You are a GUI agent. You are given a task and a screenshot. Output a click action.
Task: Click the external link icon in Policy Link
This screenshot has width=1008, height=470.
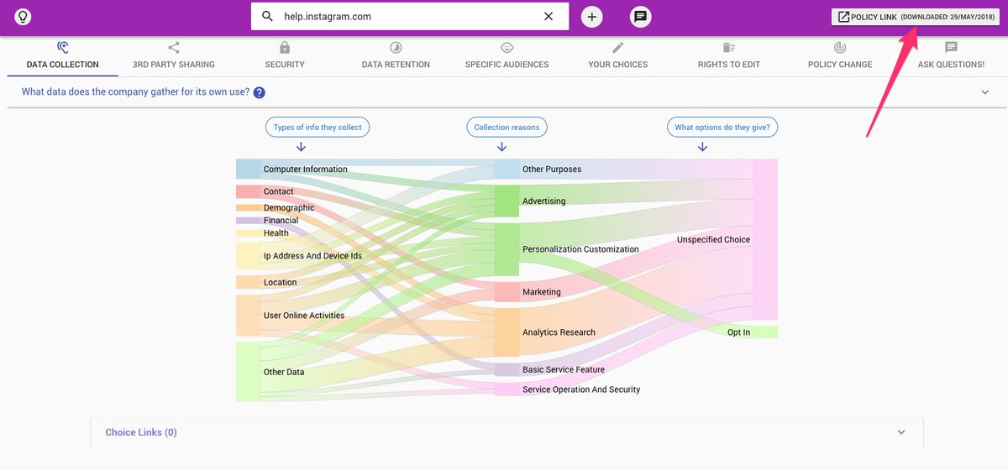coord(843,17)
